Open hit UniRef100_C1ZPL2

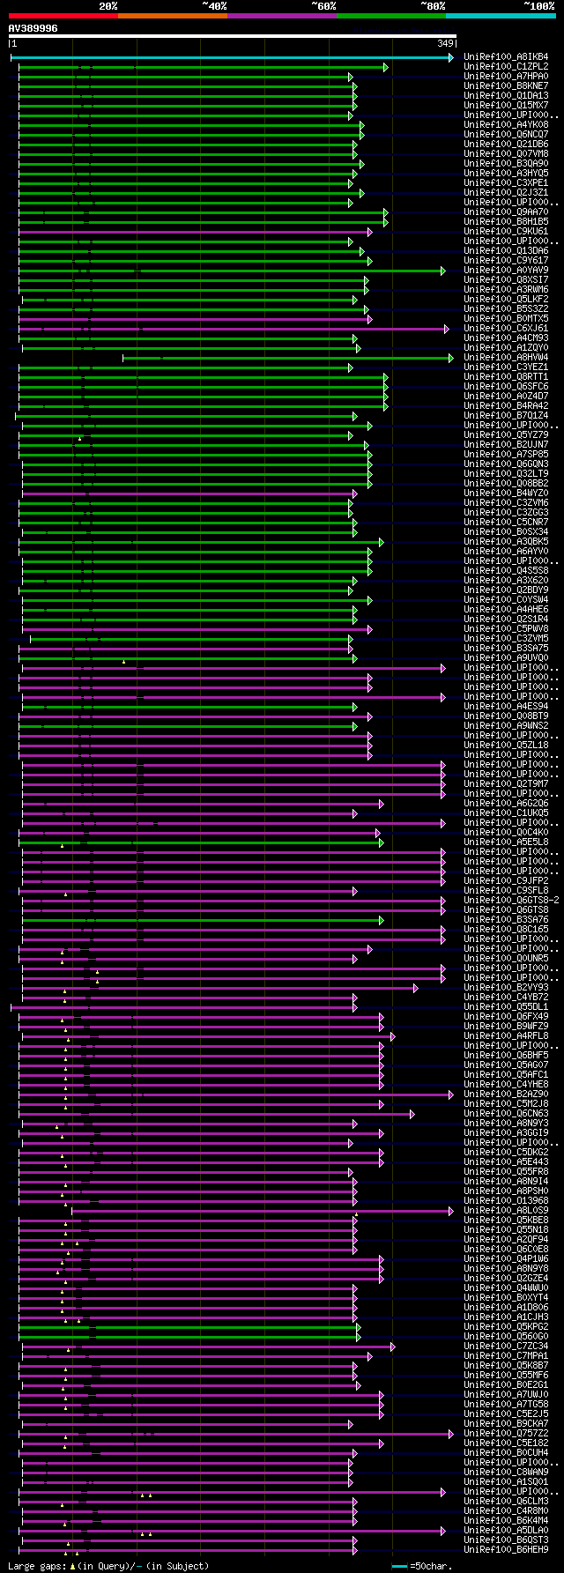click(x=507, y=67)
